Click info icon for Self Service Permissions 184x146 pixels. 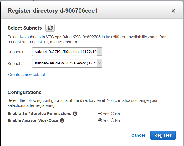pyautogui.click(x=75, y=114)
